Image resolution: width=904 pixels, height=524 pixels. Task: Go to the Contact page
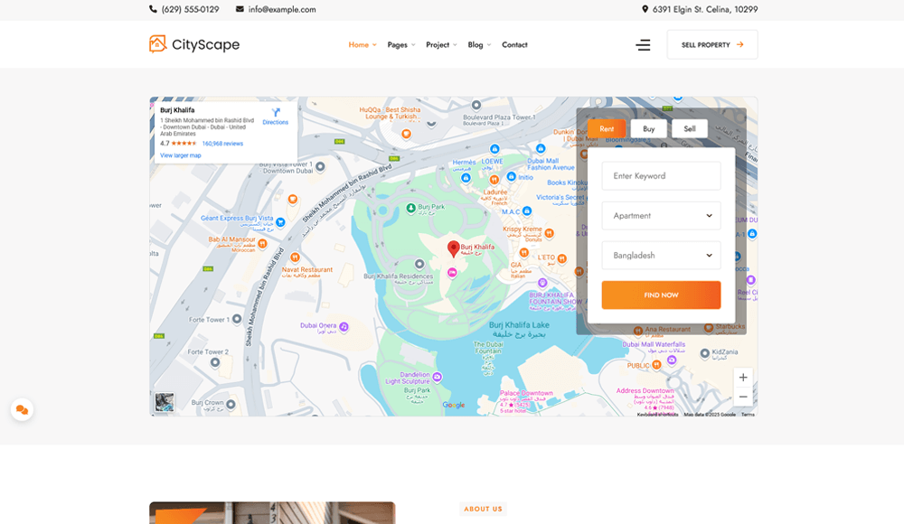pyautogui.click(x=515, y=45)
